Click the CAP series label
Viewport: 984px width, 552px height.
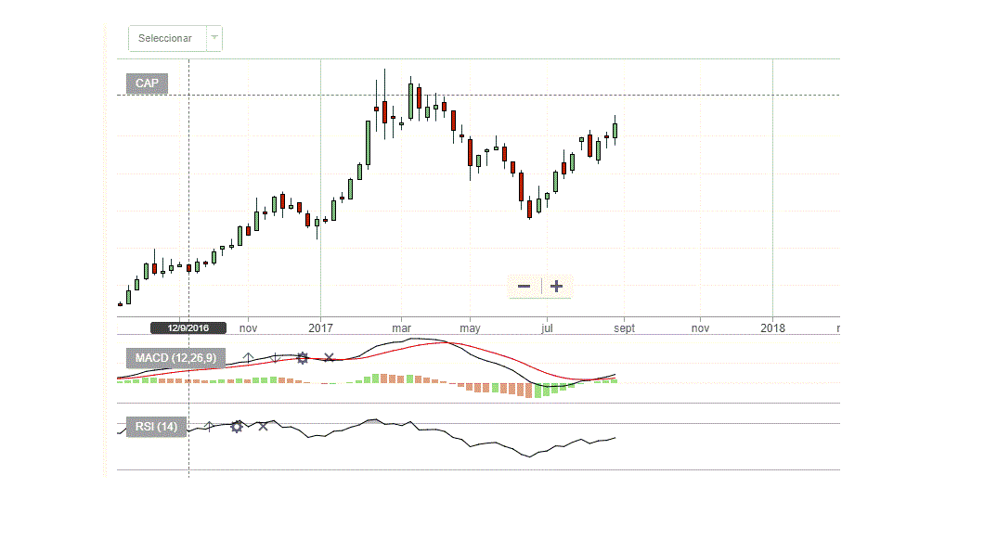click(x=147, y=83)
